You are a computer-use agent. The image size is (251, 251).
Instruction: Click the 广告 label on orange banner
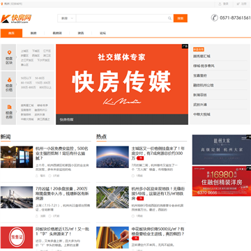point(185,46)
